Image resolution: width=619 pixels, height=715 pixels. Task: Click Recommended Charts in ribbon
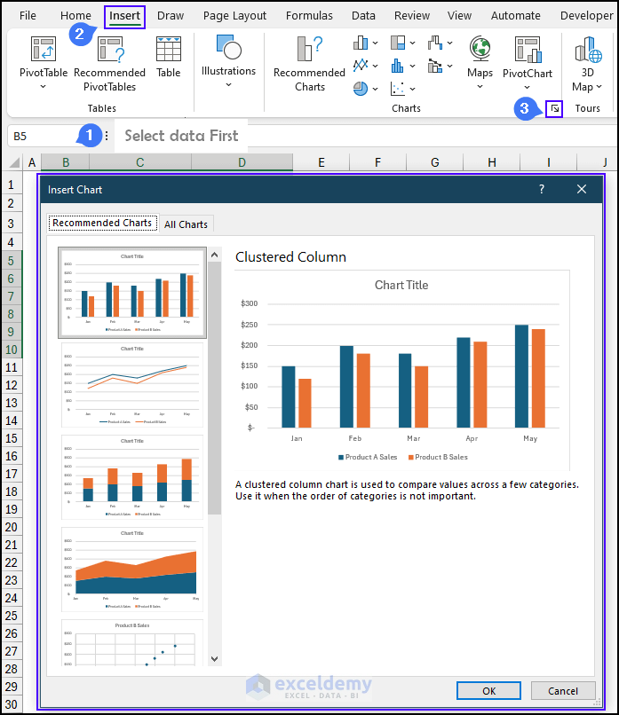[x=309, y=64]
